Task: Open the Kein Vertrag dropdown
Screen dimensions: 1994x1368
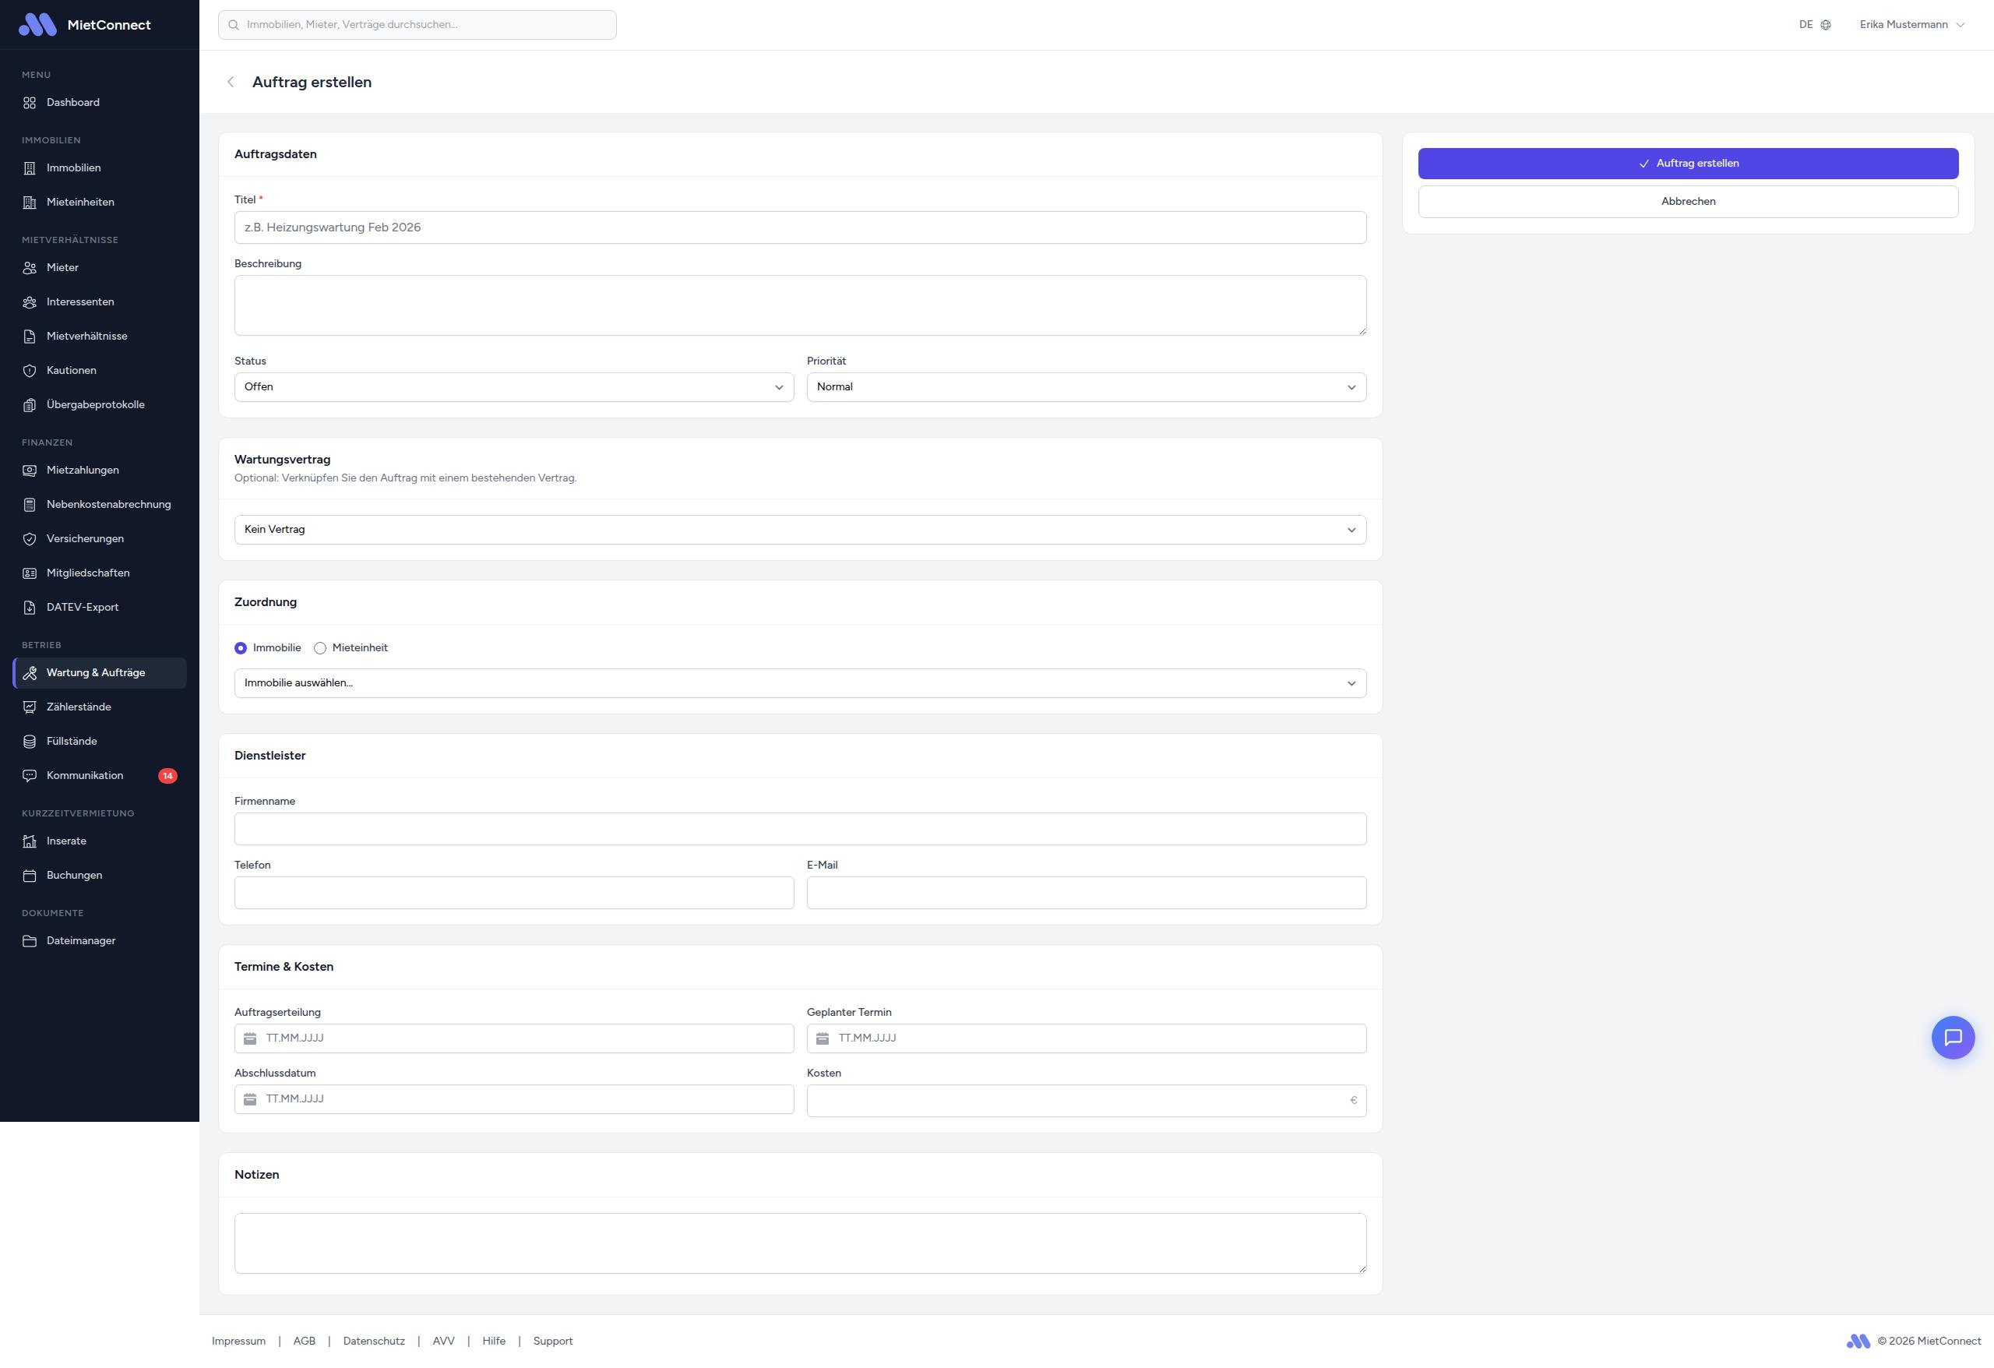Action: pos(799,530)
